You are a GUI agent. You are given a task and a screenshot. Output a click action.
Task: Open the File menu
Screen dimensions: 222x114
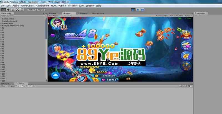2,6
